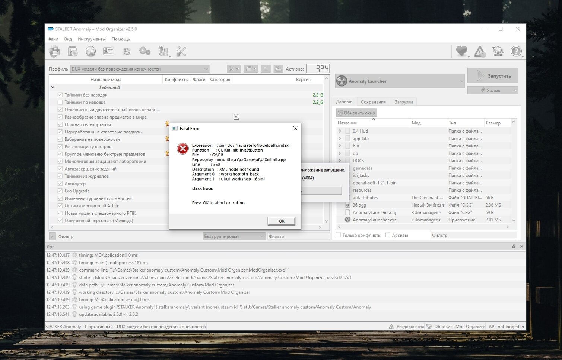562x360 pixels.
Task: Close the Fatal Error dialog X
Action: coord(295,128)
